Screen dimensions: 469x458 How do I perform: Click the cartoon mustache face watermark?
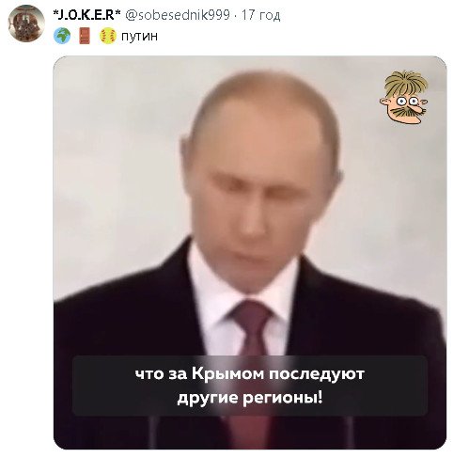click(403, 97)
